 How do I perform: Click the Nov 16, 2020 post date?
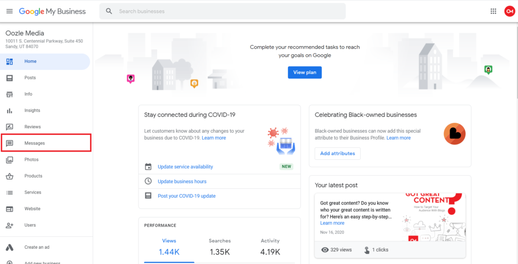[332, 232]
